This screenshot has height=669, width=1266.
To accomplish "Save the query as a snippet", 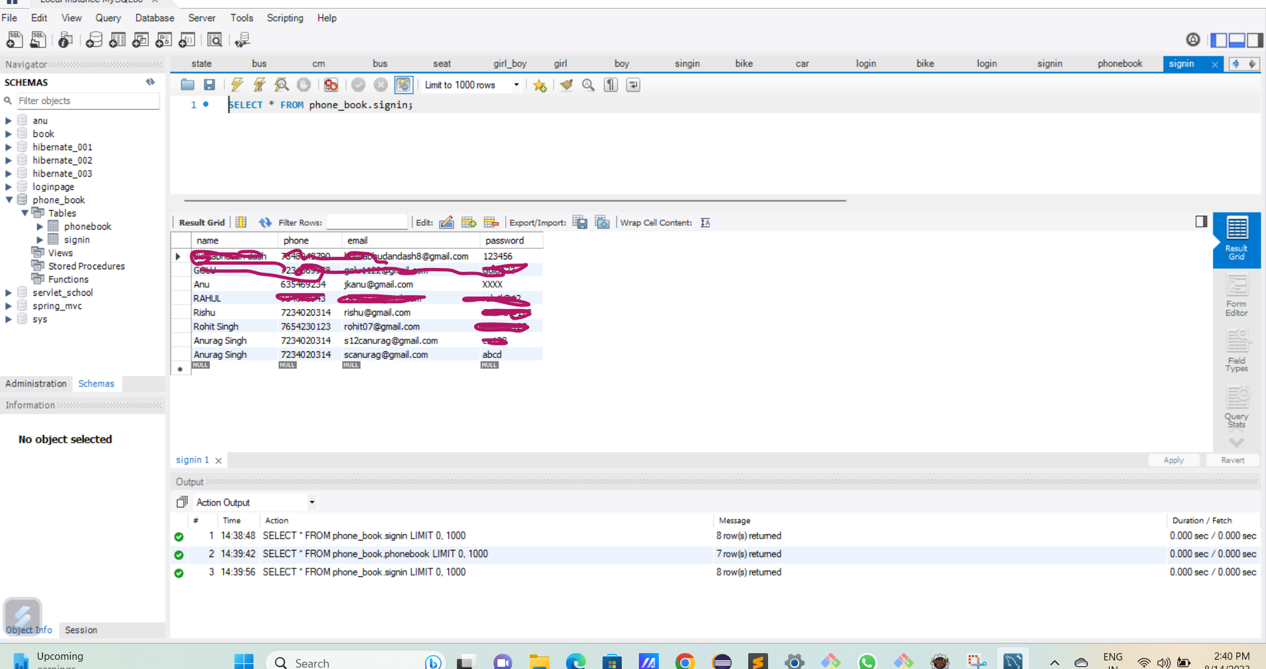I will tap(539, 85).
